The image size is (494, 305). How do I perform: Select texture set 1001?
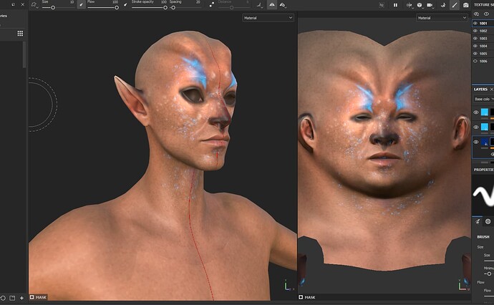pos(483,24)
